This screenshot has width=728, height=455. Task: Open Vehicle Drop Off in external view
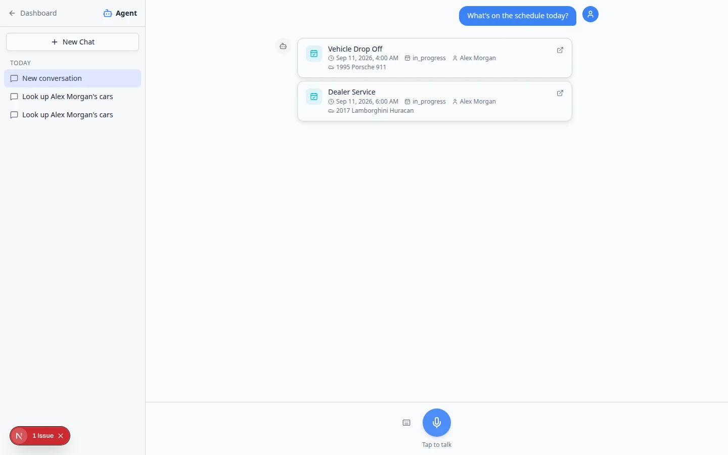560,50
